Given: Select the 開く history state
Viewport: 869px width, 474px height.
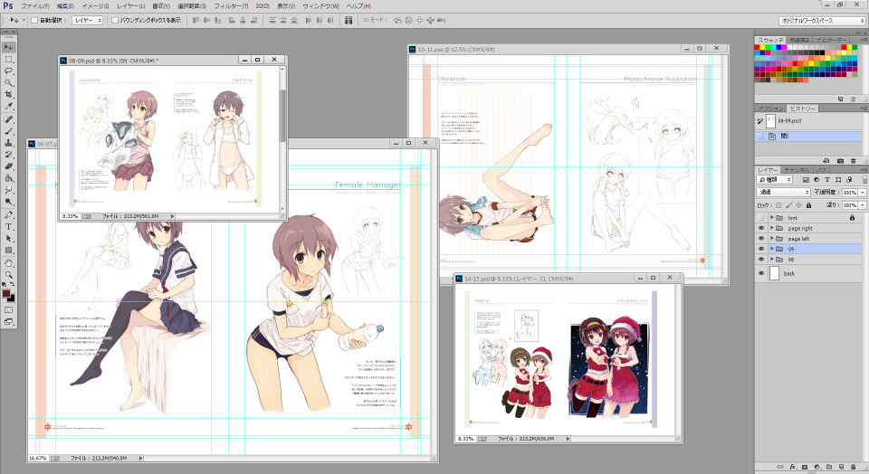Looking at the screenshot, I should click(x=810, y=137).
